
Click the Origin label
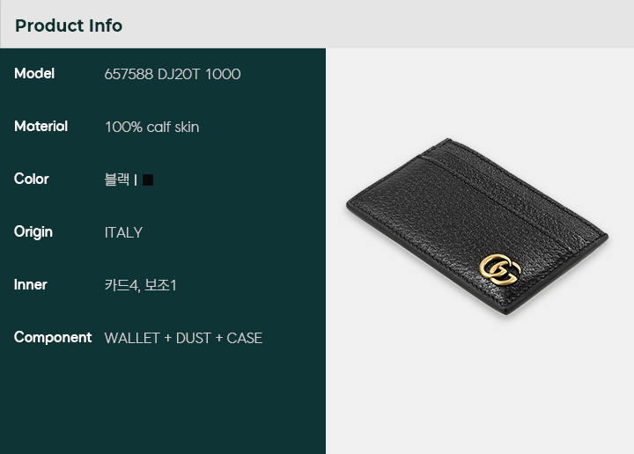pos(33,232)
